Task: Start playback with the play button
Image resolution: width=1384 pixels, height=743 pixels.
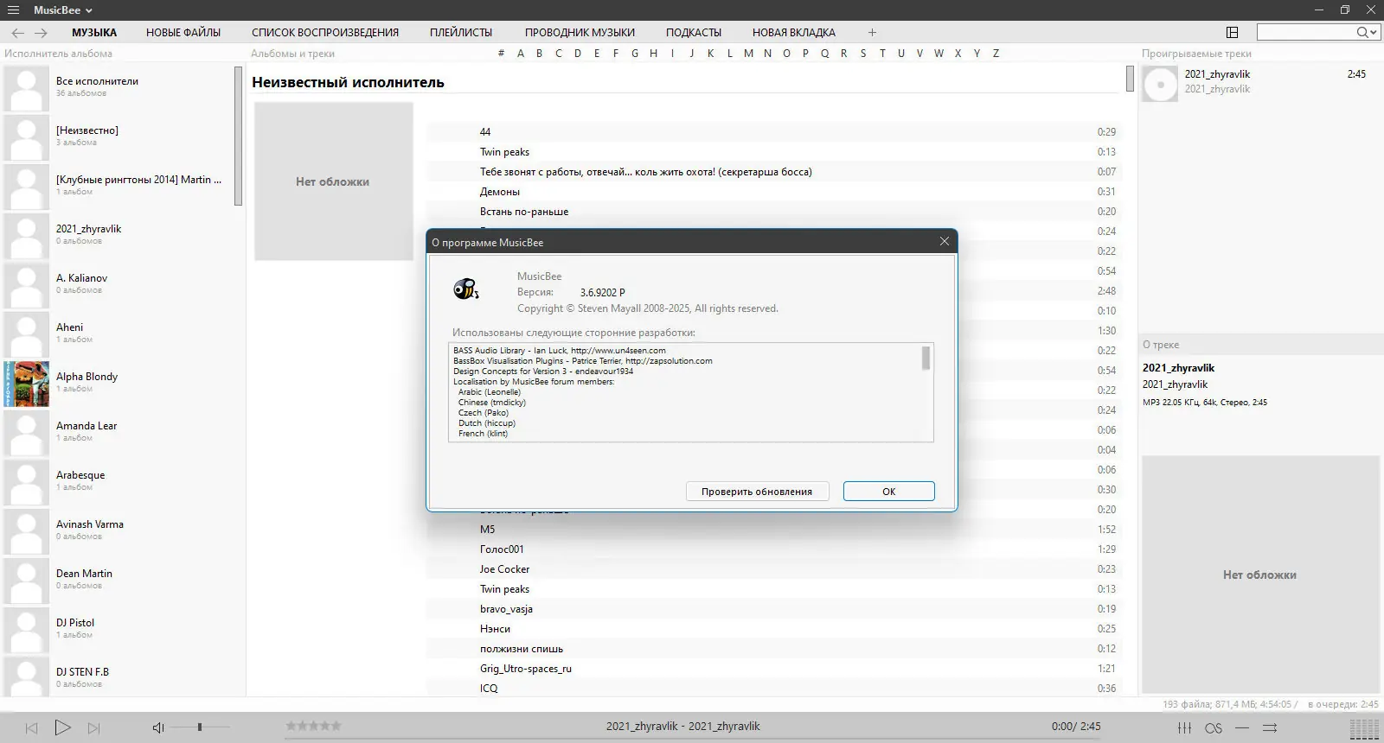Action: tap(62, 727)
